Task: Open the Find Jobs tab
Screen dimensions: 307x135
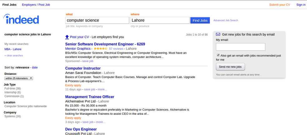Action: pos(9,5)
